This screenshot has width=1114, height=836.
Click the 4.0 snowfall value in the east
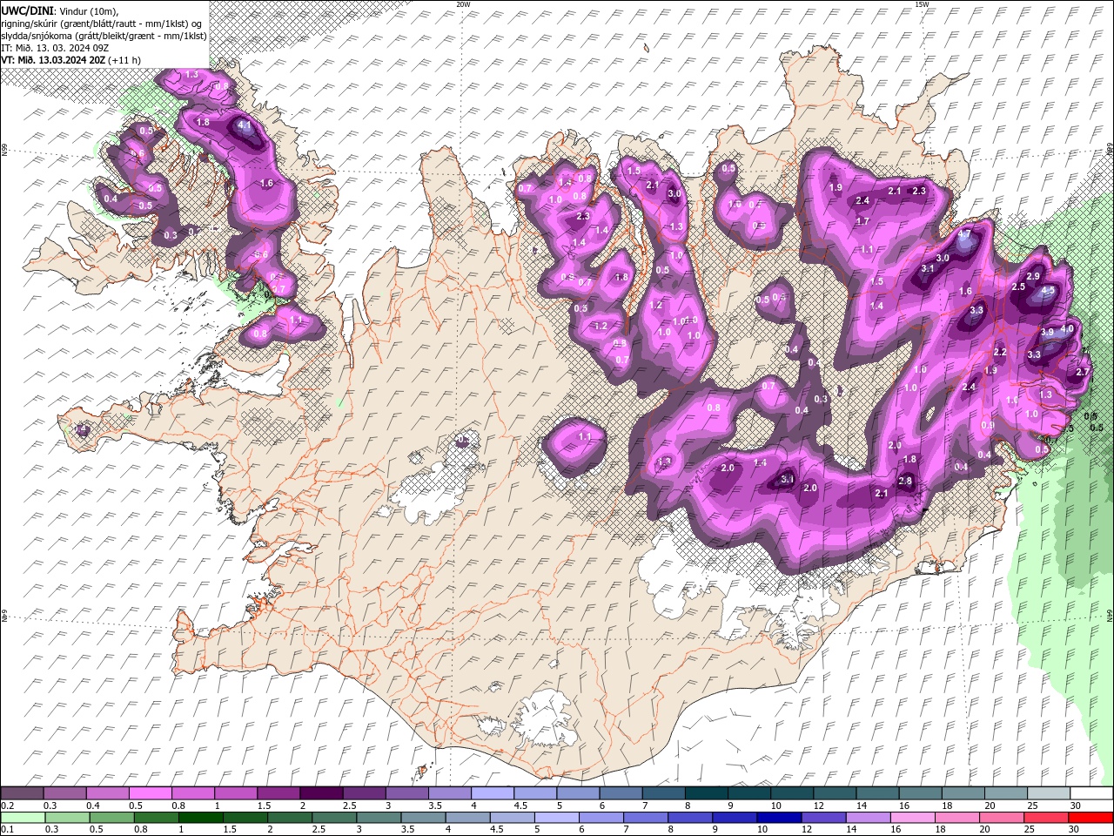1067,329
